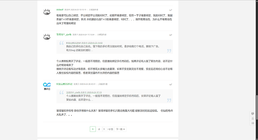Open dsfasdf's avatar profile picture
The height and width of the screenshot is (140, 258).
[47, 12]
